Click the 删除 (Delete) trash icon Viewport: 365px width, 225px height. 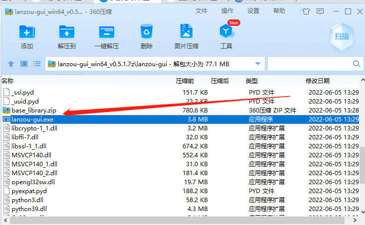tap(147, 31)
